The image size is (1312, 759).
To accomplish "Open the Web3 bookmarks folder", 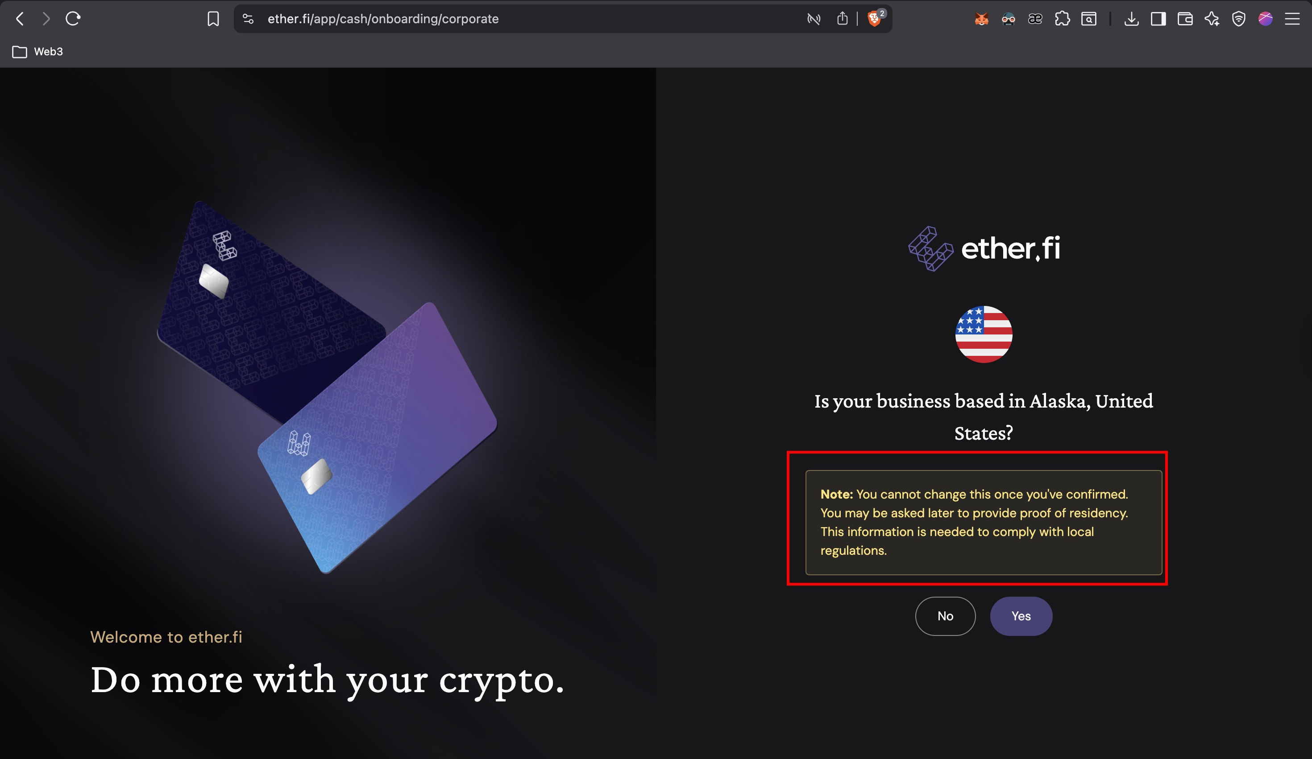I will tap(37, 51).
